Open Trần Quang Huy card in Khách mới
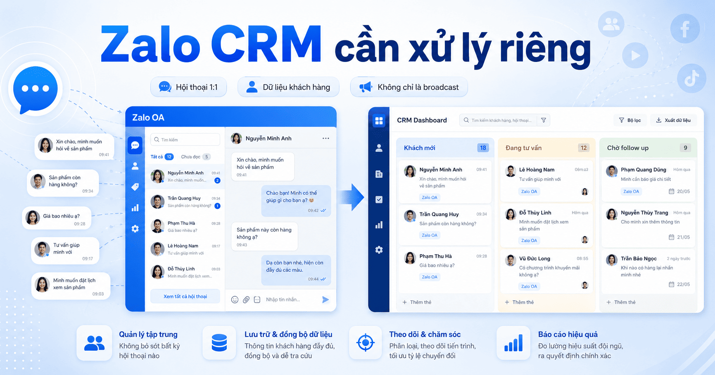This screenshot has width=715, height=375. [445, 225]
